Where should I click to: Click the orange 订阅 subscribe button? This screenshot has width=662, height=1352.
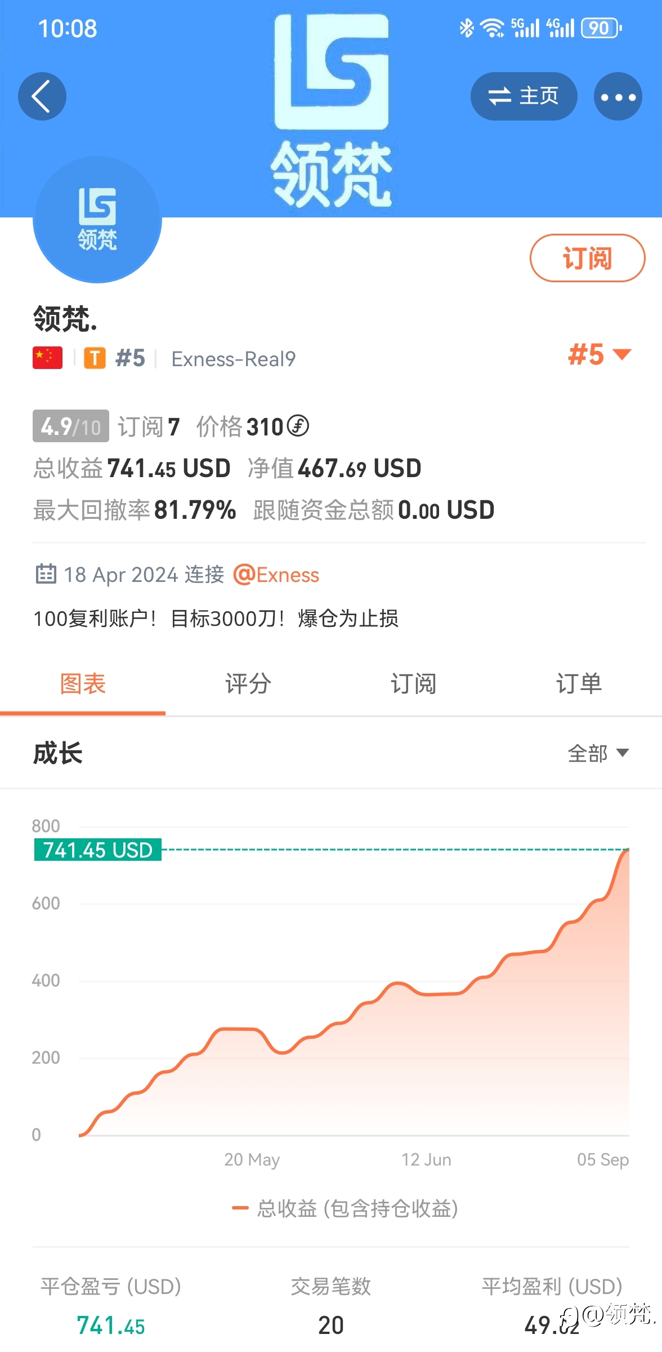[587, 258]
